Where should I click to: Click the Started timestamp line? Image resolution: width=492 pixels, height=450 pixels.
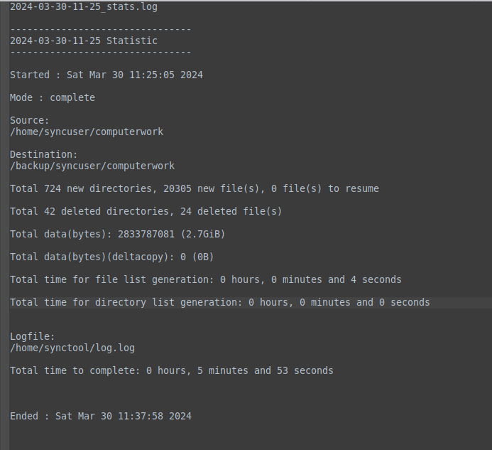click(x=106, y=75)
